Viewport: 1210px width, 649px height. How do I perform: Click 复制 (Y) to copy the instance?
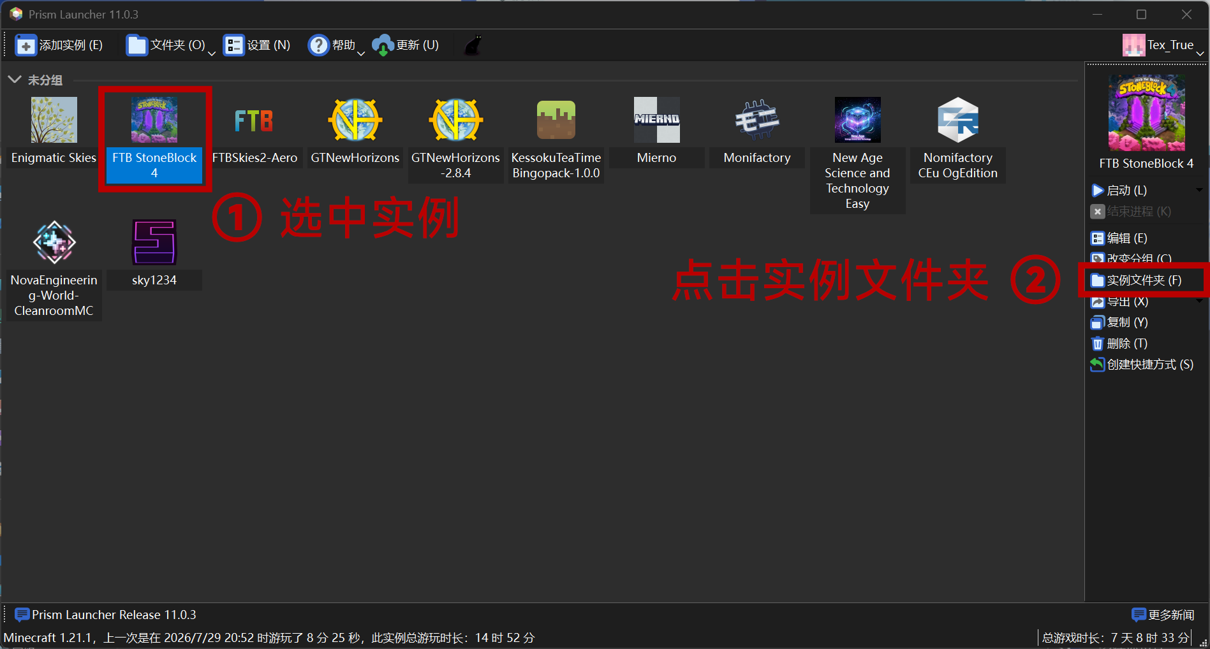[1119, 323]
